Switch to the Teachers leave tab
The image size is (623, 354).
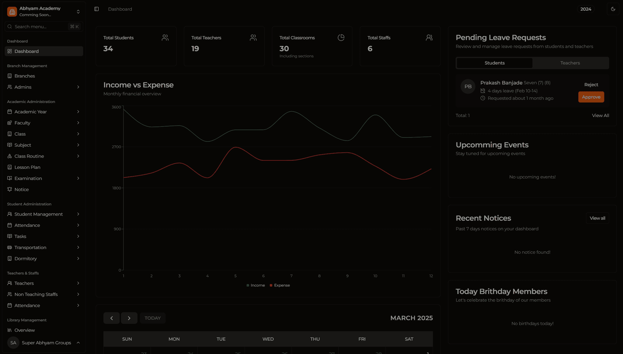(x=570, y=63)
